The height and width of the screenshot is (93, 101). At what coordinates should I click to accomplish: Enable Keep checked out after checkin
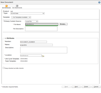[x=4, y=68]
